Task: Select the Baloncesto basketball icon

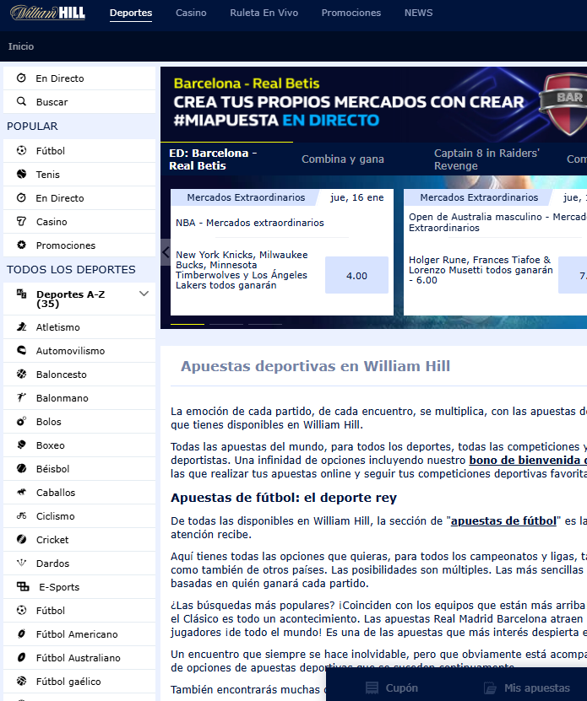Action: pyautogui.click(x=21, y=375)
